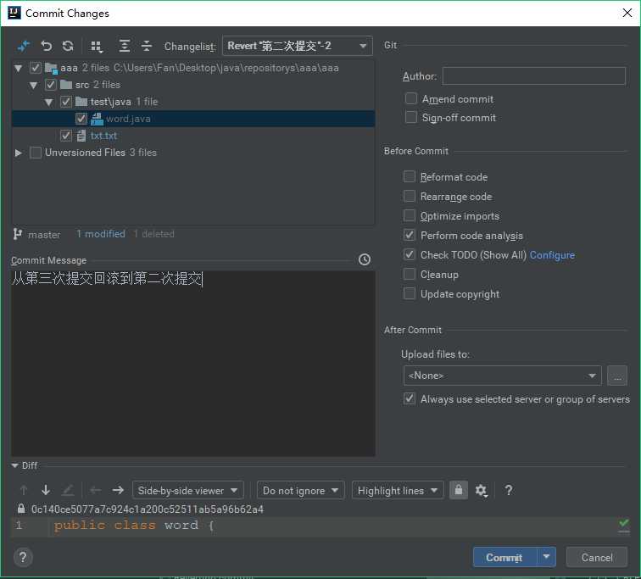Enable Cleanup option
This screenshot has width=641, height=579.
click(410, 274)
